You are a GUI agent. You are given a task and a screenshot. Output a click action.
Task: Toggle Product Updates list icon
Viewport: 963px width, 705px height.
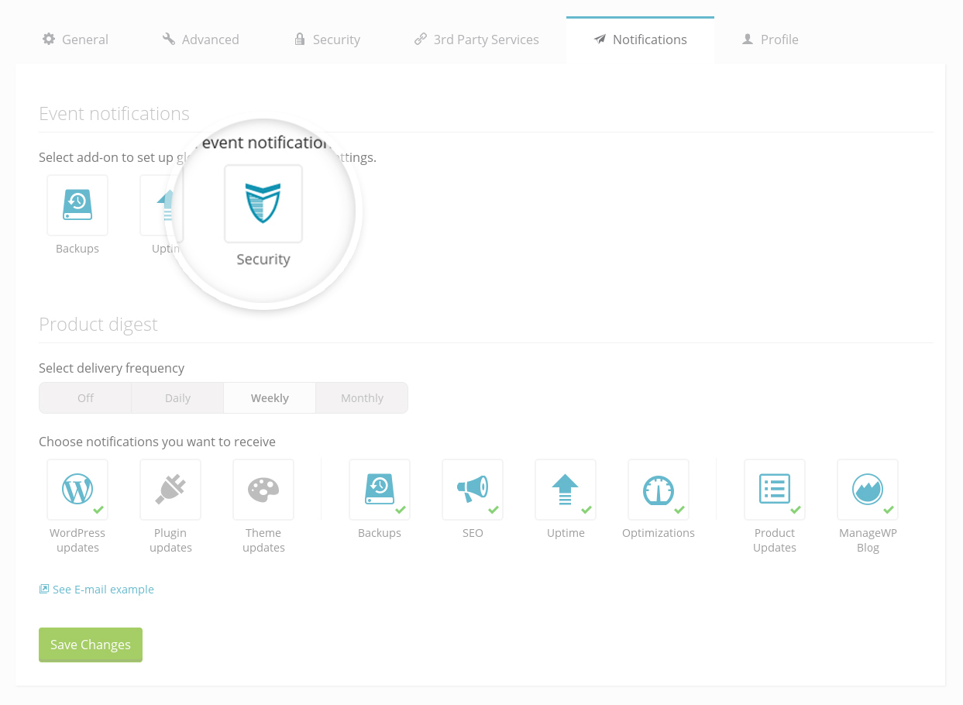coord(775,490)
